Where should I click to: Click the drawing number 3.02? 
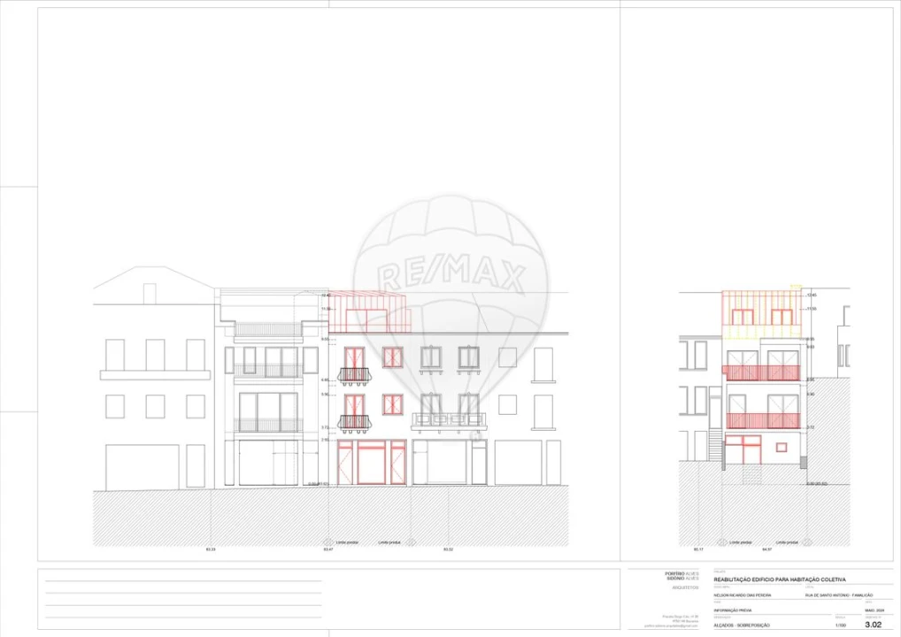873,625
